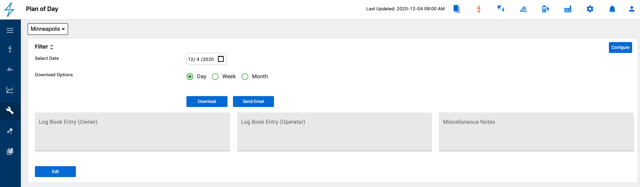Select the Month download option
Image resolution: width=640 pixels, height=187 pixels.
245,77
